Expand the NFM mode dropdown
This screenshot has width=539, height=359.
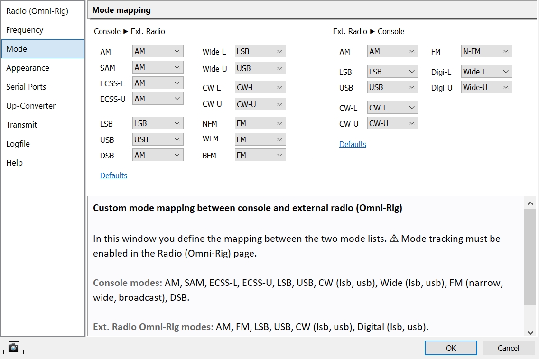[x=260, y=123]
